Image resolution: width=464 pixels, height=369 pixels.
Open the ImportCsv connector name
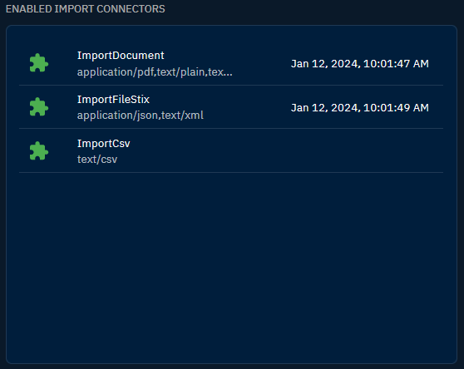[x=104, y=144]
